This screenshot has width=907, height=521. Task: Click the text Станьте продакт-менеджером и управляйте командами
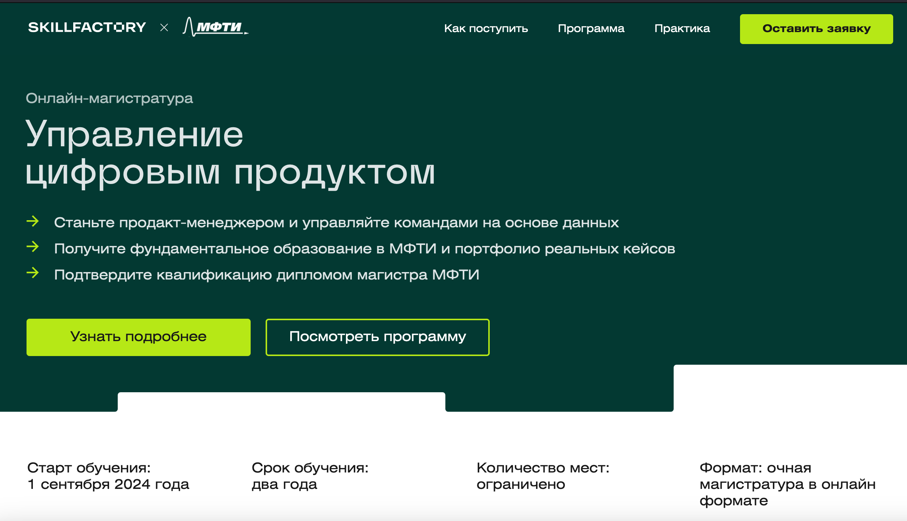(336, 223)
